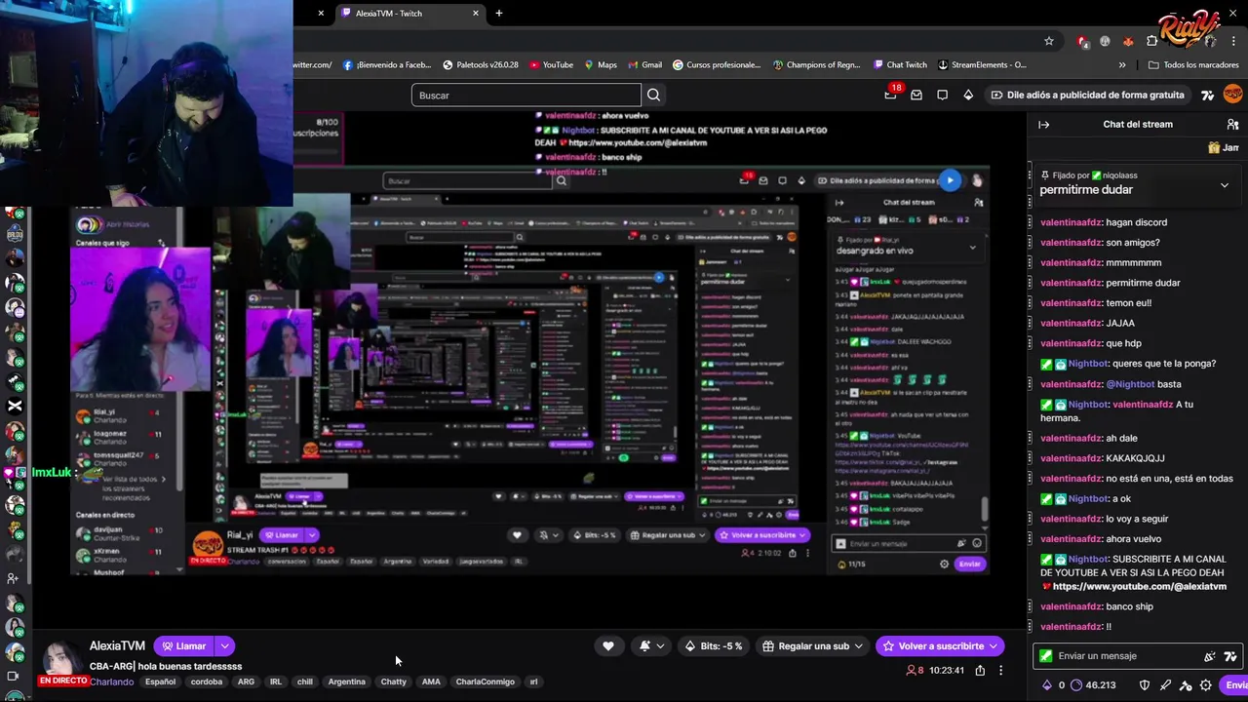1248x702 pixels.
Task: Click the Bits balance icon below chat
Action: [1047, 685]
